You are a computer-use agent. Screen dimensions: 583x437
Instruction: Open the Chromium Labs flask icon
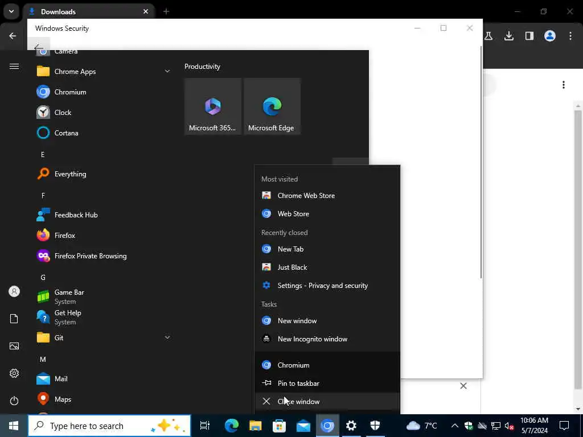(488, 36)
